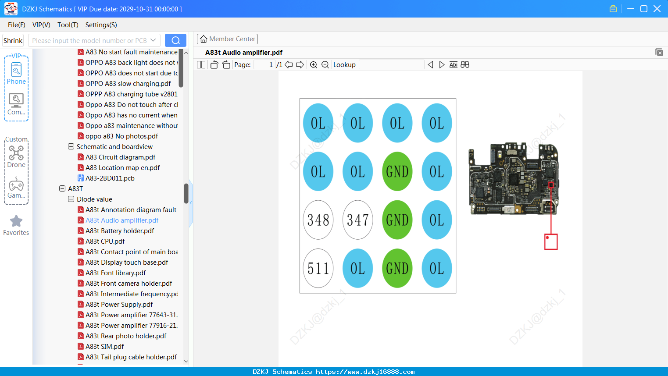Click the blue search button
This screenshot has height=376, width=668.
(x=175, y=40)
